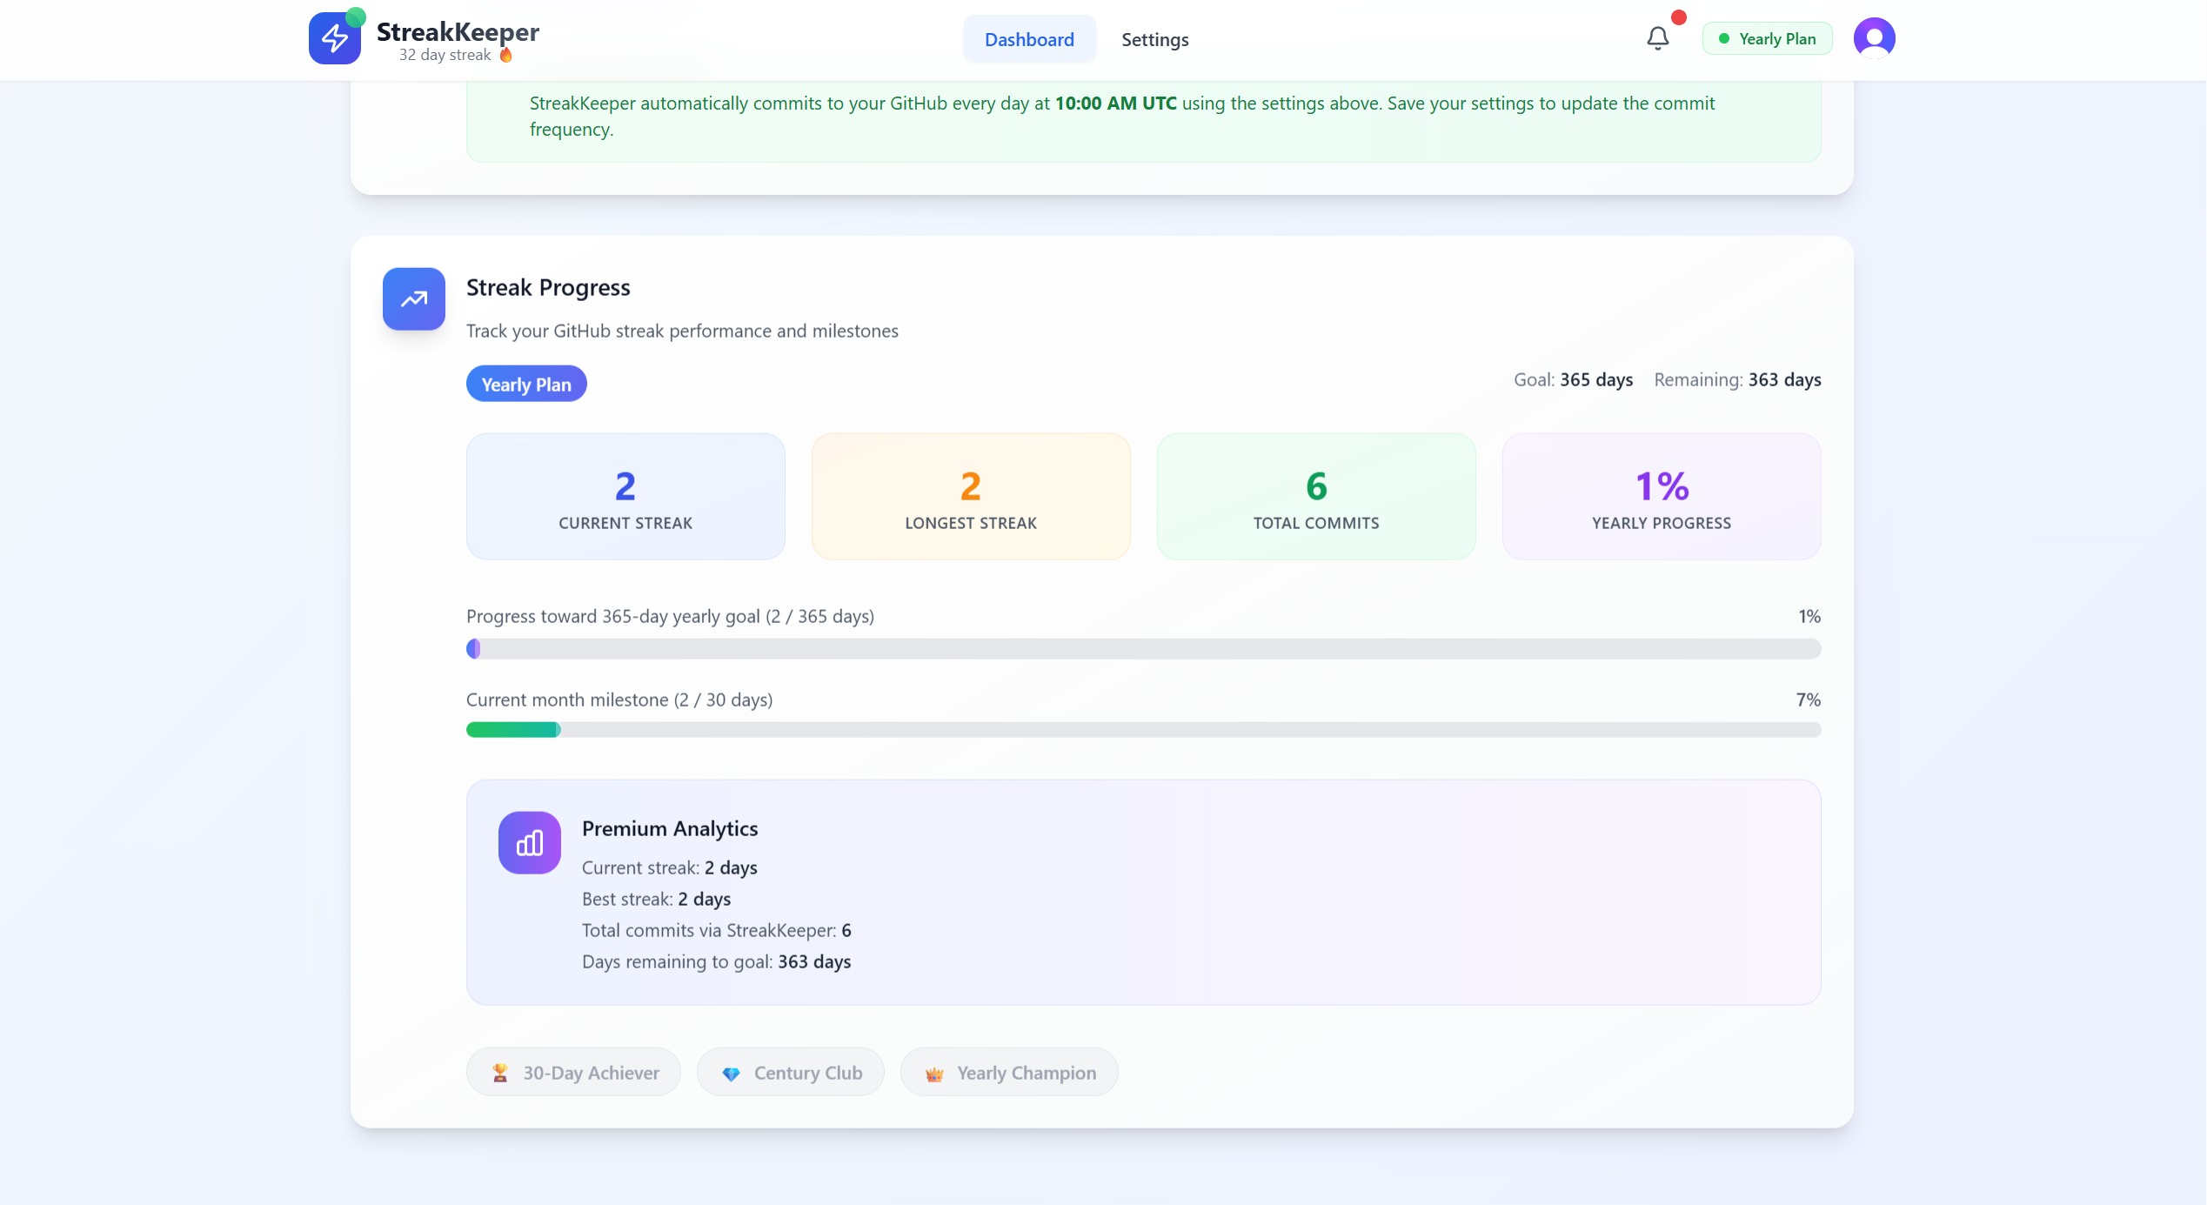
Task: Open notifications via the bell icon
Action: [x=1656, y=38]
